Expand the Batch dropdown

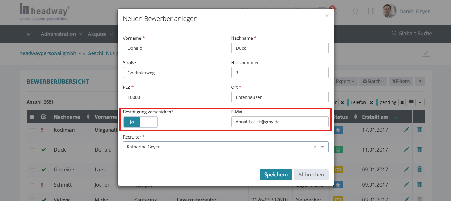(375, 82)
